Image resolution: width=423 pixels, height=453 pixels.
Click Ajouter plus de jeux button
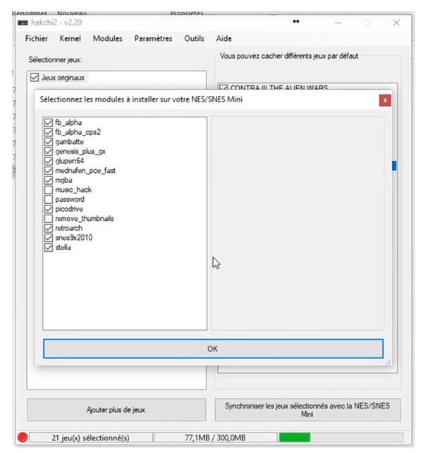point(116,410)
